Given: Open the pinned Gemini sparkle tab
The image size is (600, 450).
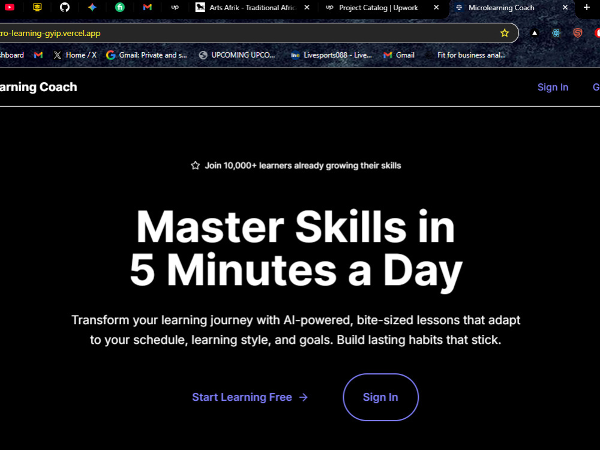Looking at the screenshot, I should point(92,7).
